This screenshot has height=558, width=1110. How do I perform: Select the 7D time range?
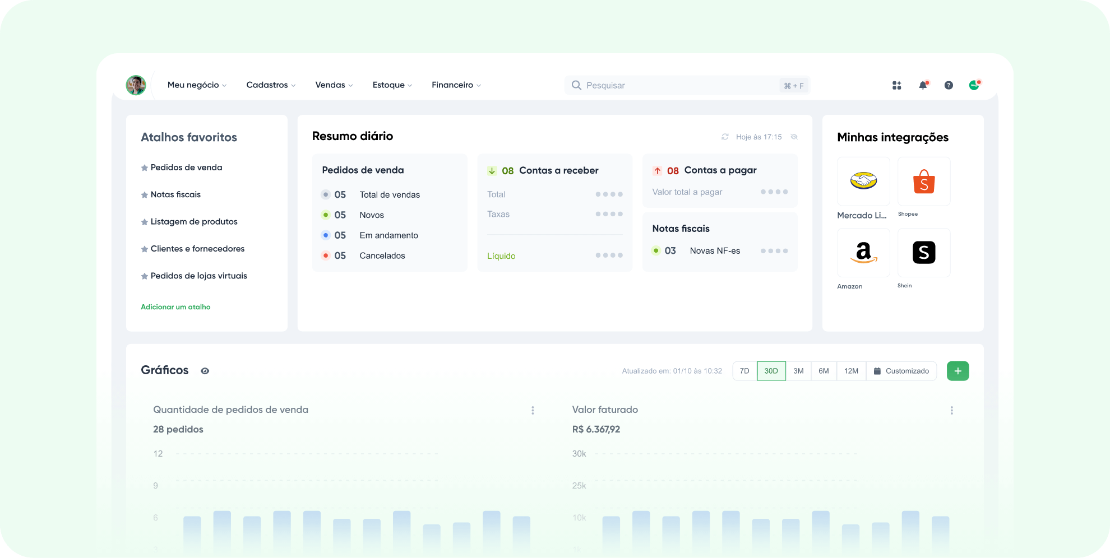(x=744, y=371)
